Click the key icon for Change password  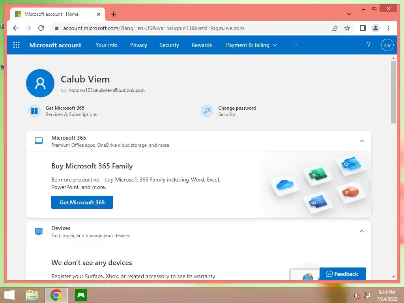(x=207, y=111)
